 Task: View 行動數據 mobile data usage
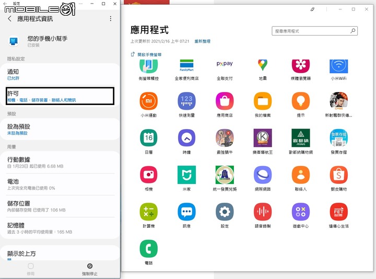click(60, 162)
